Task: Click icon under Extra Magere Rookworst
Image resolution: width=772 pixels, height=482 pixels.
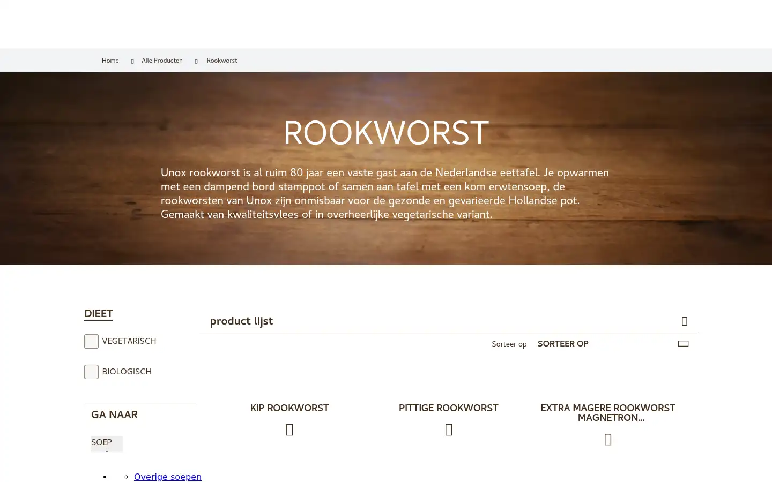Action: (x=608, y=439)
